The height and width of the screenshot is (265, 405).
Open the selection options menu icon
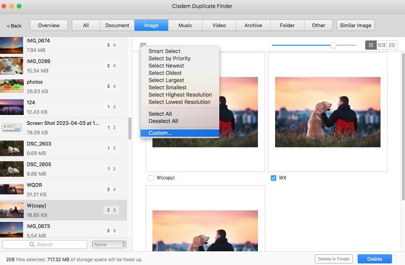click(143, 45)
